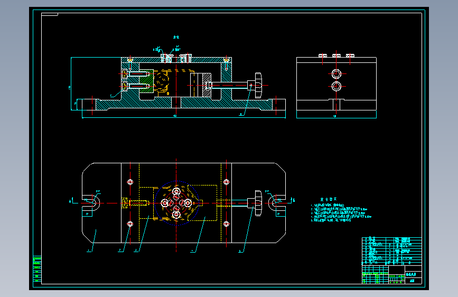Click the hand knob in section view
The height and width of the screenshot is (297, 458).
258,86
